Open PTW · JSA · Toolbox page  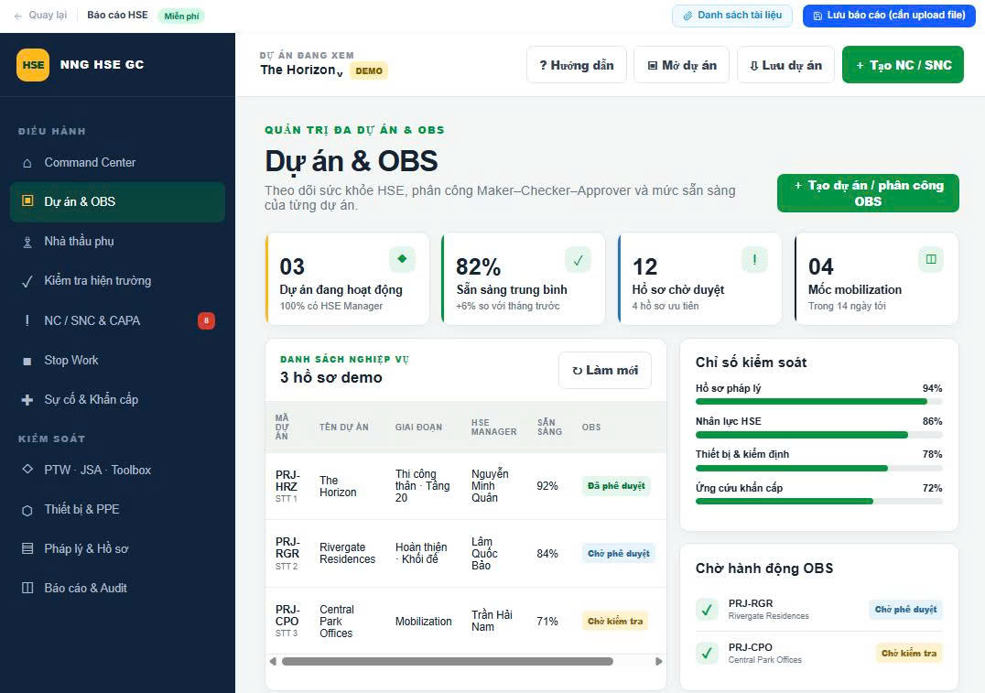point(117,470)
